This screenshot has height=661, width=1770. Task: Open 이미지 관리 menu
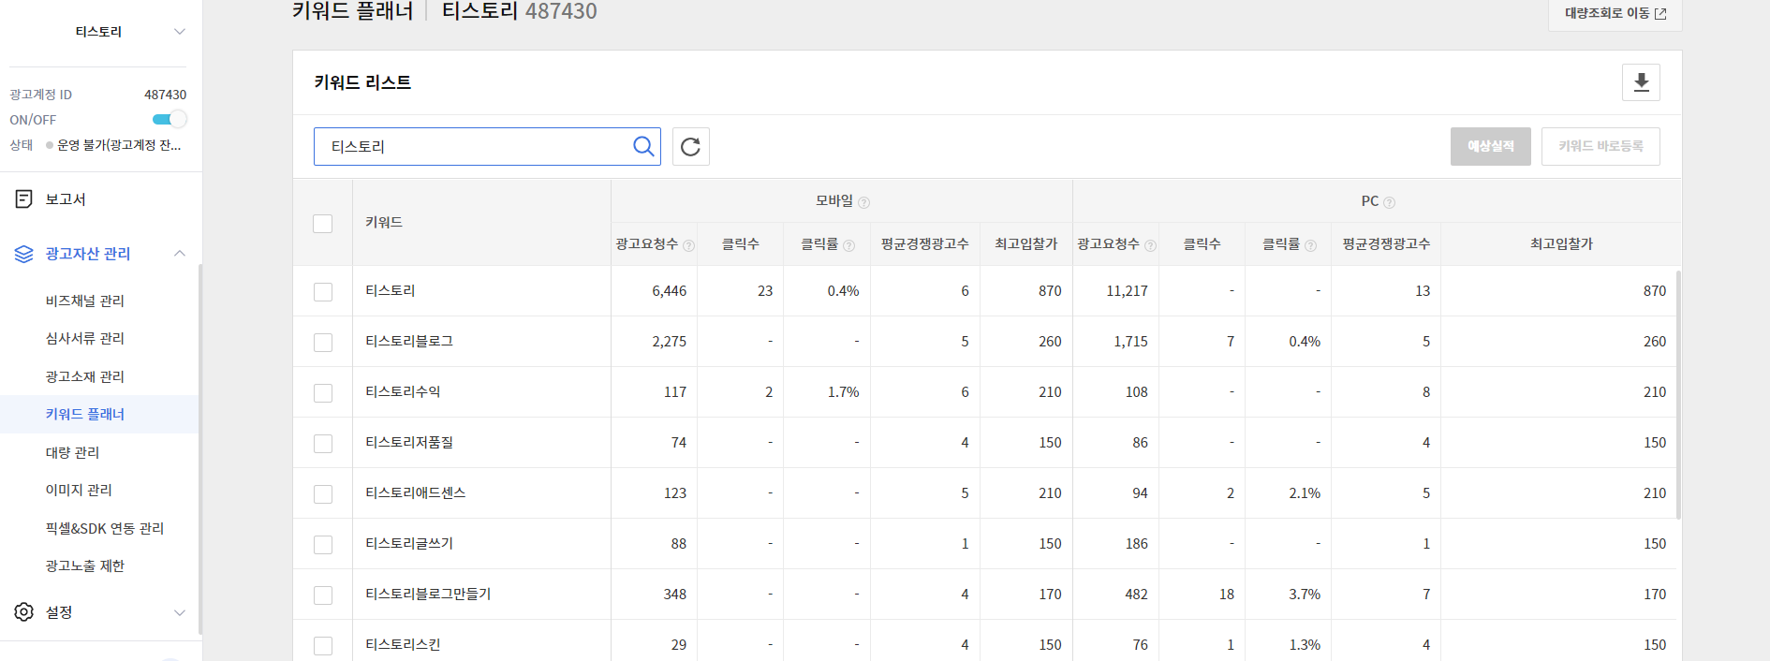tap(79, 490)
